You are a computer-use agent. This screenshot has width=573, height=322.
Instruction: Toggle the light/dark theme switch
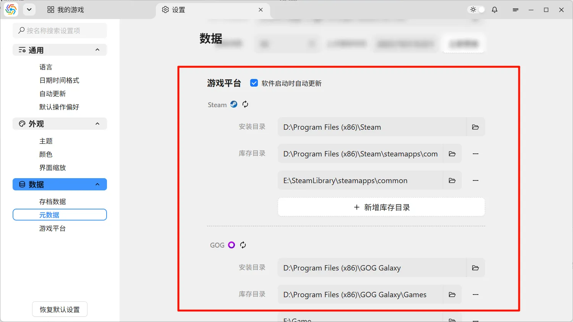coord(477,10)
